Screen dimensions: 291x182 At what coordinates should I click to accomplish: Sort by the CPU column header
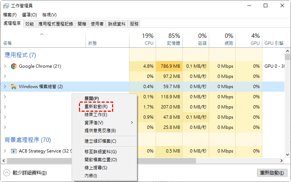[143, 40]
